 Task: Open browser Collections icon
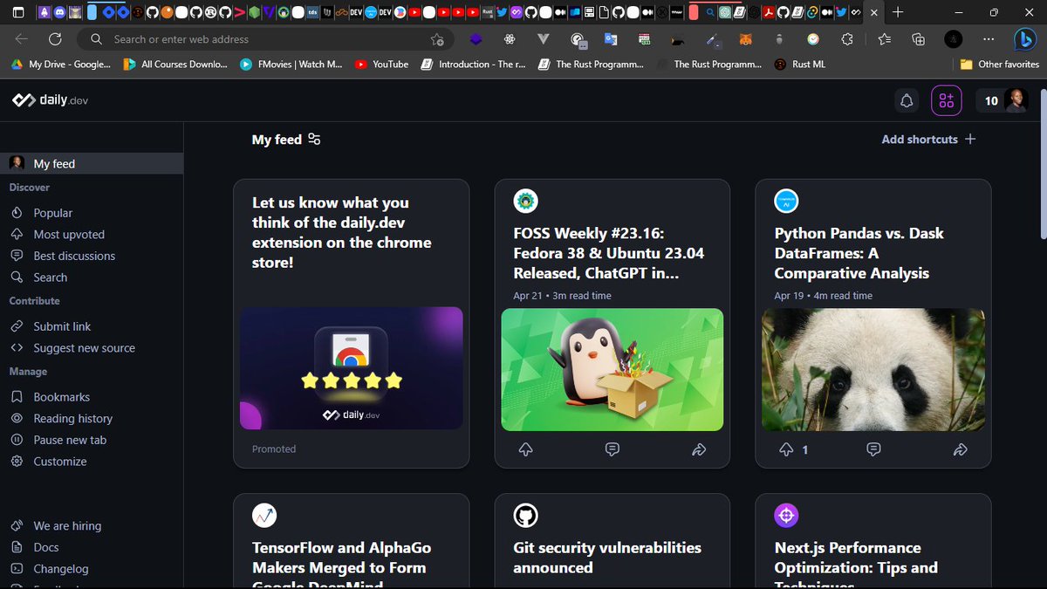[918, 39]
